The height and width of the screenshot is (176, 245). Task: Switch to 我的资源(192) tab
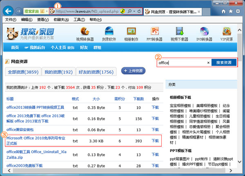click(x=58, y=72)
